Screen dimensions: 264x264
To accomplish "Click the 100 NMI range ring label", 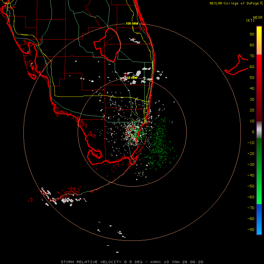I will pyautogui.click(x=132, y=23).
